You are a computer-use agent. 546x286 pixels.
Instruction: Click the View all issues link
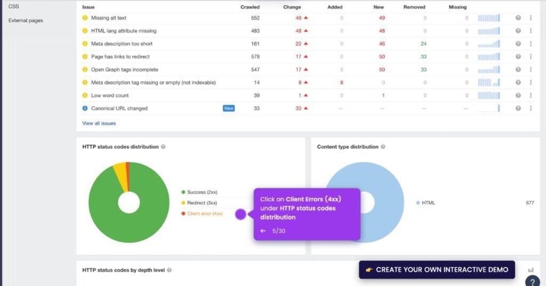click(99, 123)
